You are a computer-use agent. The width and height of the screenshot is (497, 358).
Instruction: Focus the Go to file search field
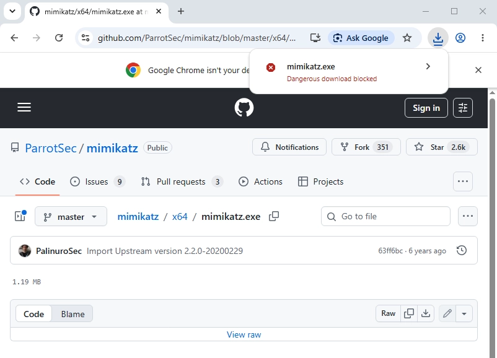[385, 216]
